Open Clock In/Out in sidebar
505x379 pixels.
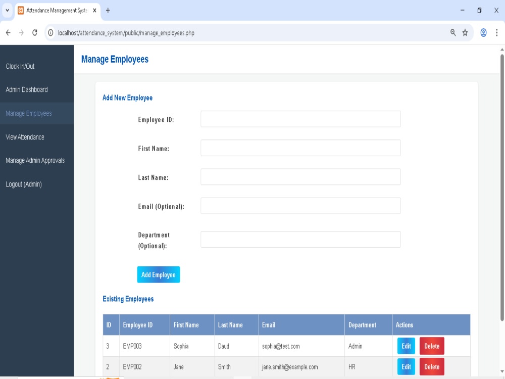(x=20, y=66)
